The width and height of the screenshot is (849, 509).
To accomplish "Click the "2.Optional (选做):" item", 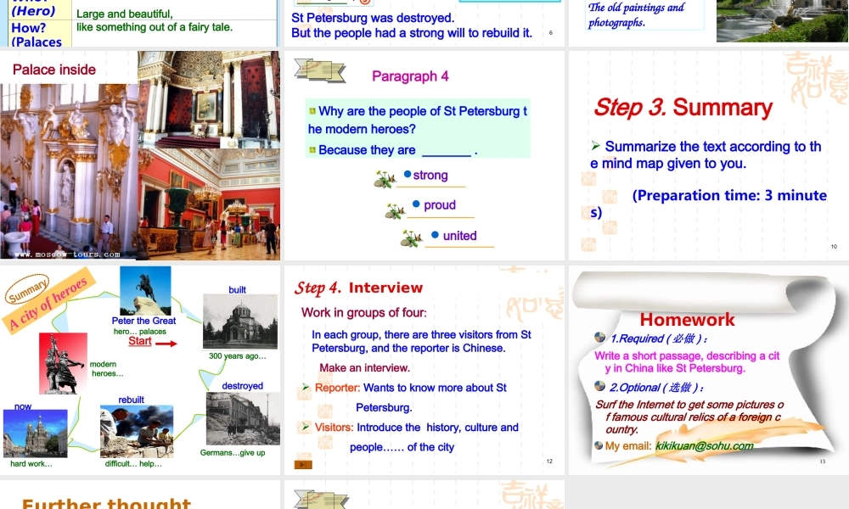I will (657, 388).
